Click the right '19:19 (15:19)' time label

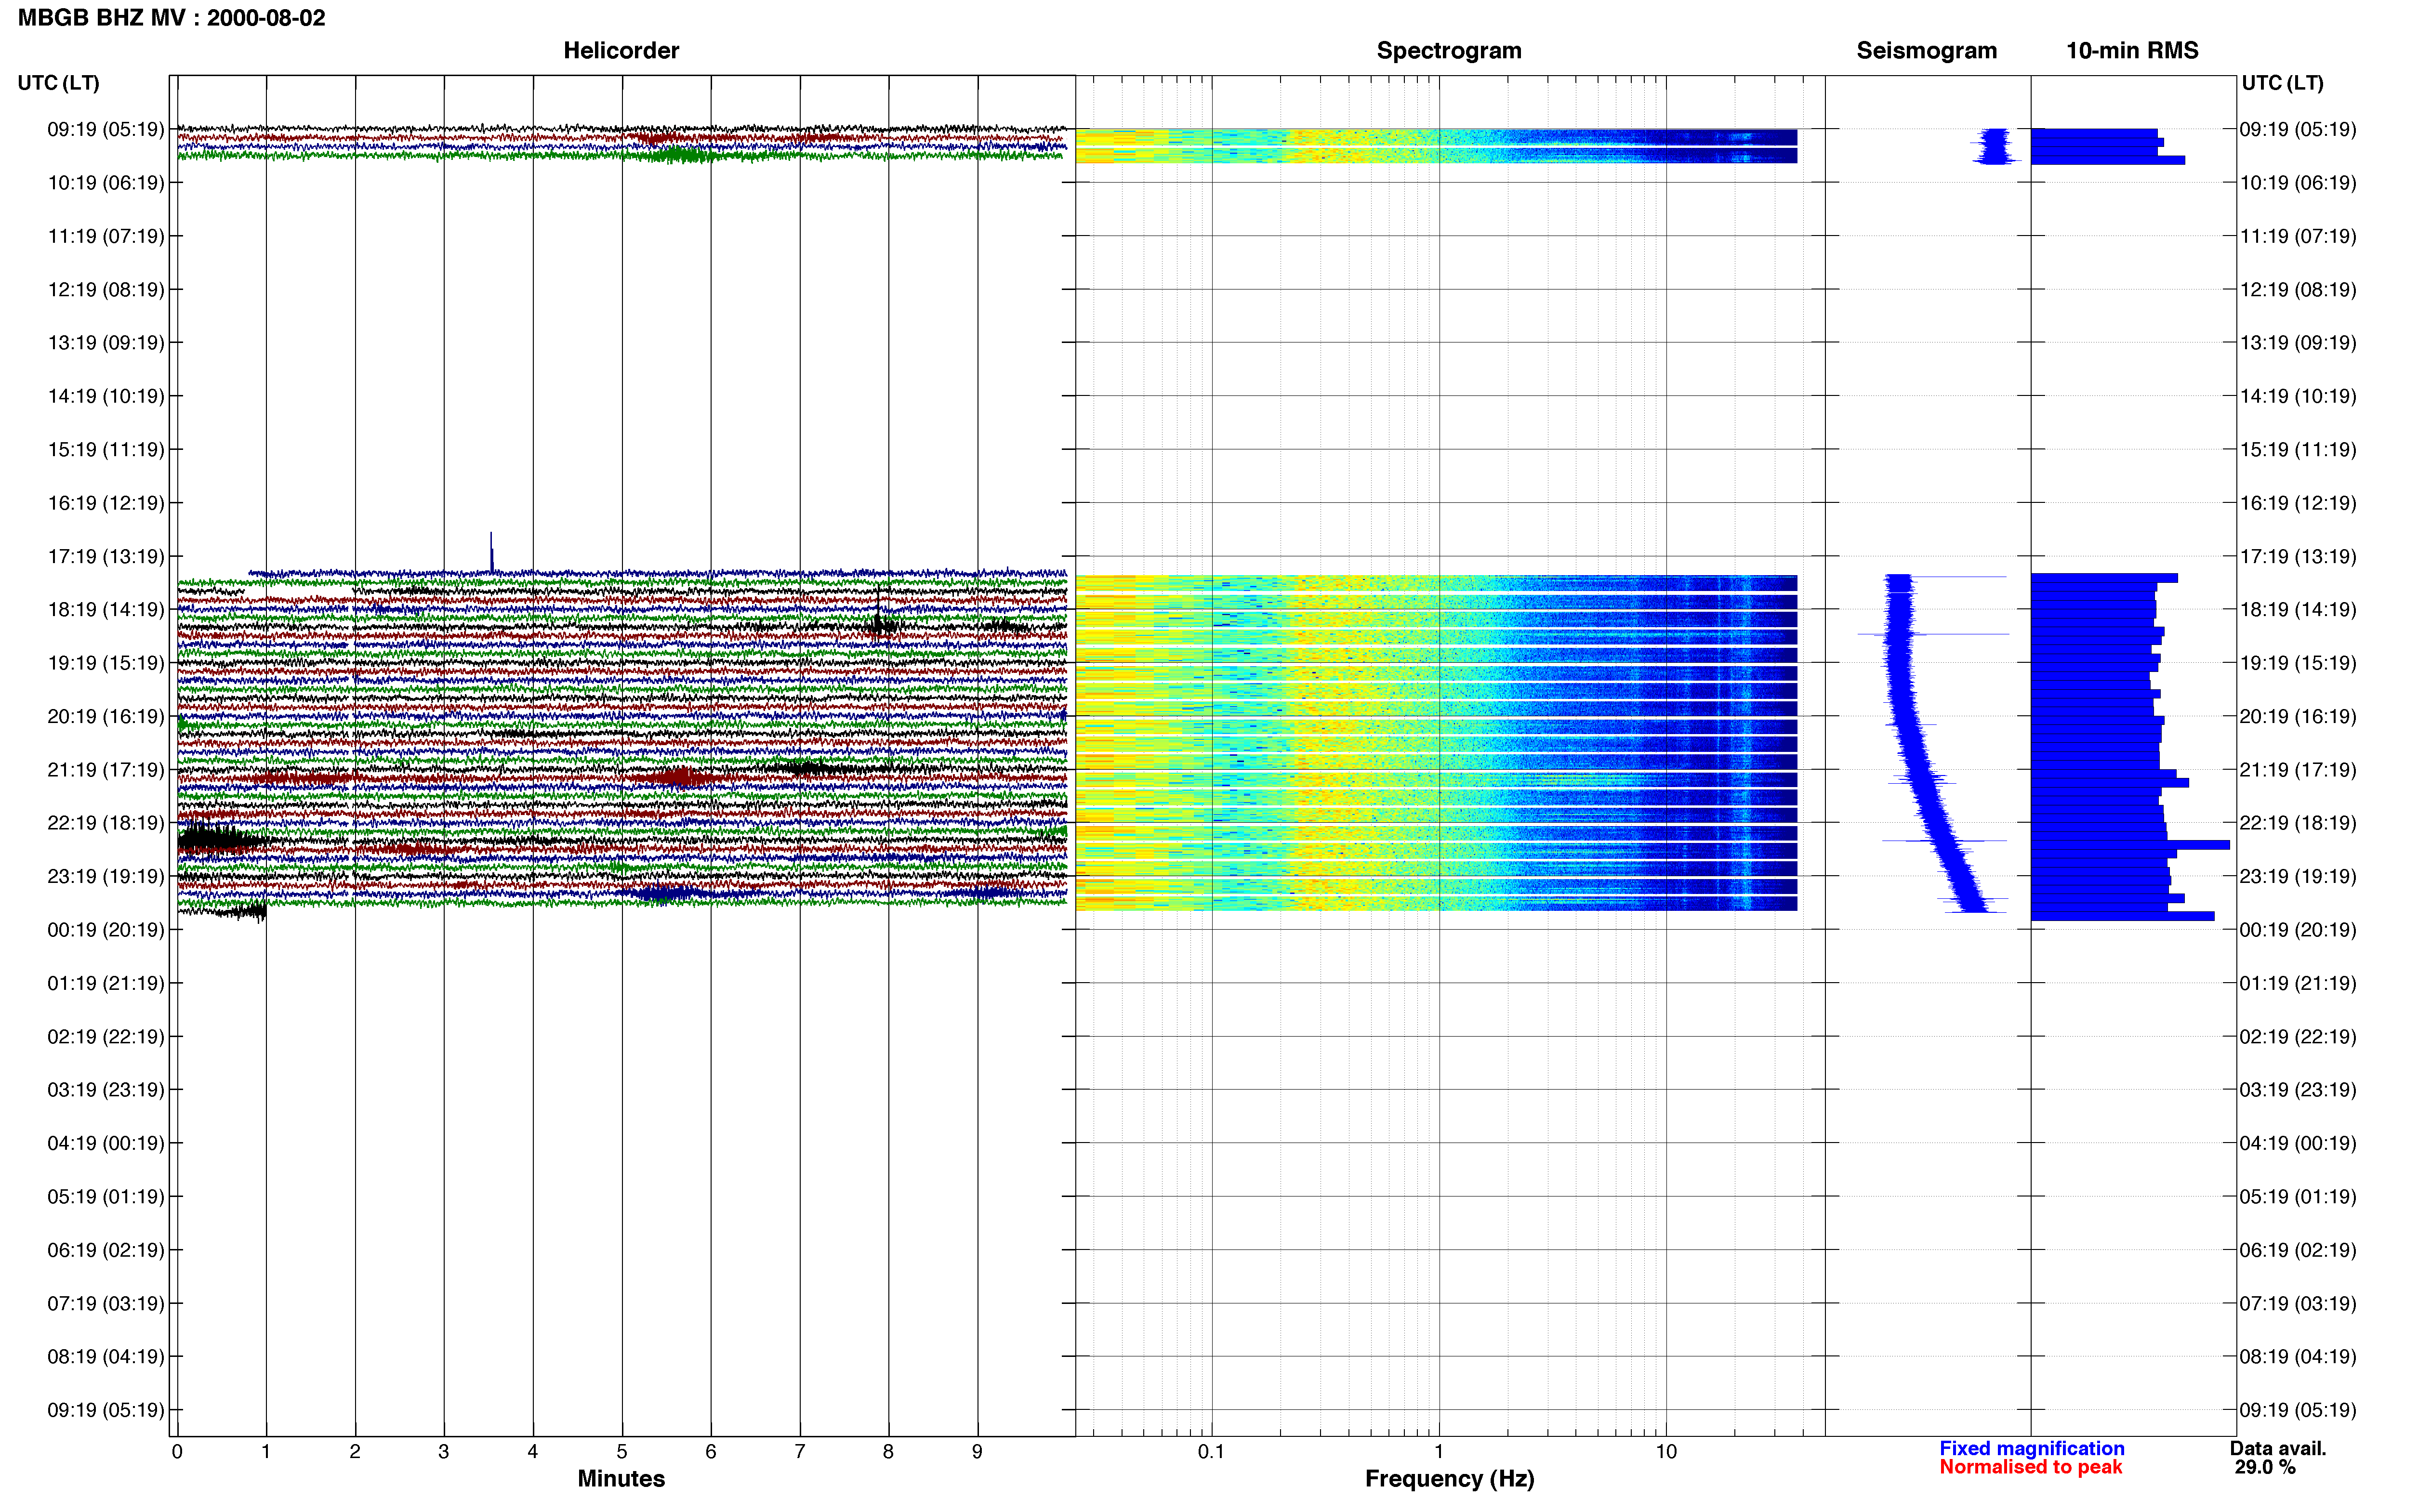coord(2298,663)
